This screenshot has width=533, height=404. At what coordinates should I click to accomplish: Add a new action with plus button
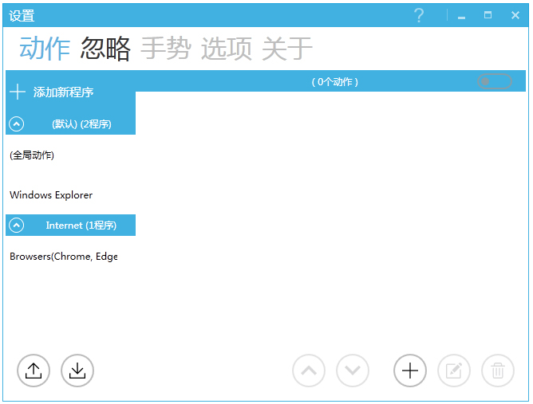click(410, 371)
